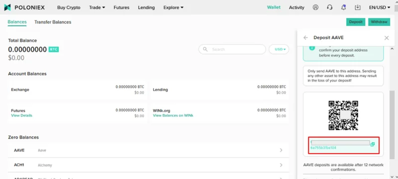Click the Account Balances heading
398x179 pixels.
pos(27,74)
